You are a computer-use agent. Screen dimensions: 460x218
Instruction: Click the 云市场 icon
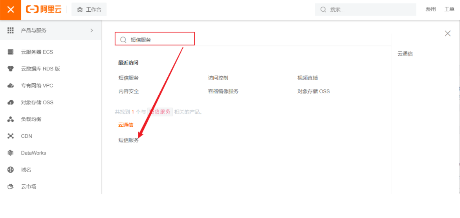click(11, 186)
